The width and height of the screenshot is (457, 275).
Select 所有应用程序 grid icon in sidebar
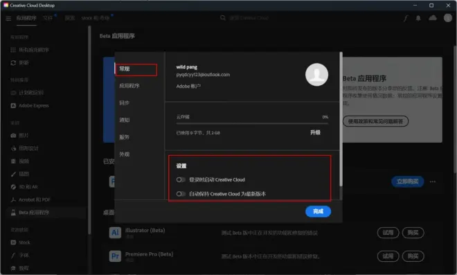[13, 50]
